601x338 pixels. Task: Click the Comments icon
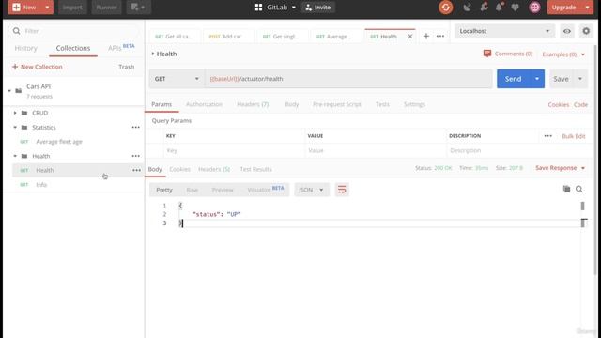[487, 54]
